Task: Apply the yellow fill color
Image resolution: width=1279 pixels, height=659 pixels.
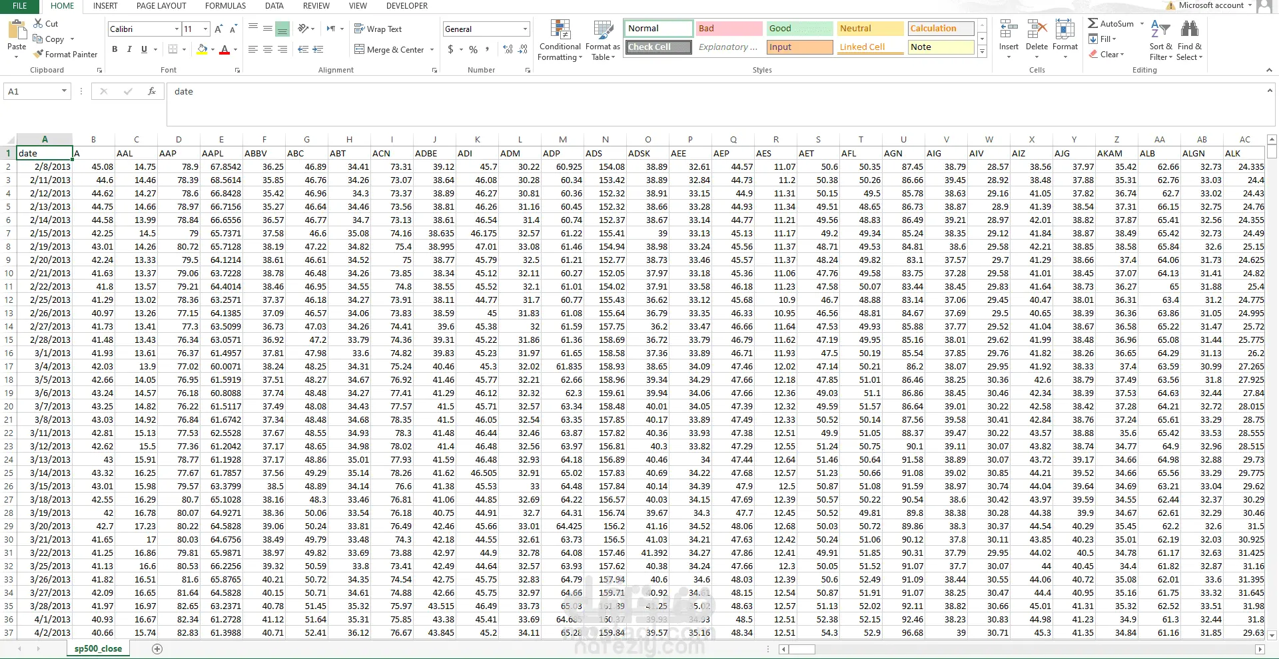Action: (202, 49)
